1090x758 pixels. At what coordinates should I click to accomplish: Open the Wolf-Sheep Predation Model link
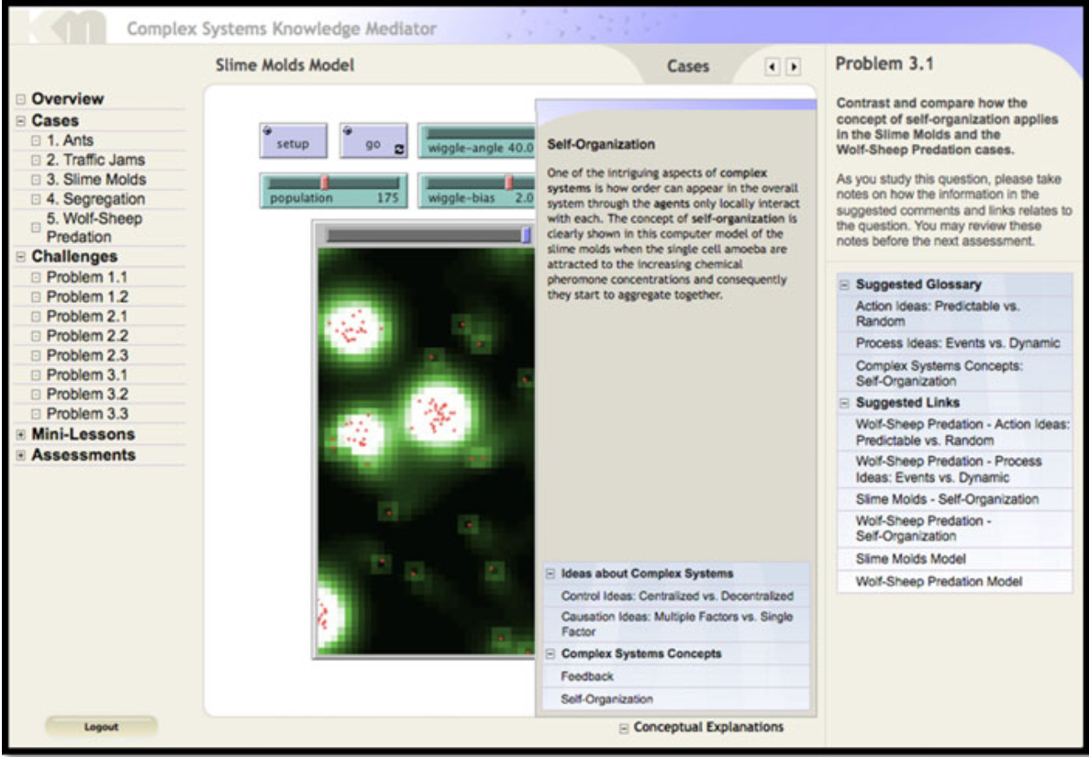939,582
